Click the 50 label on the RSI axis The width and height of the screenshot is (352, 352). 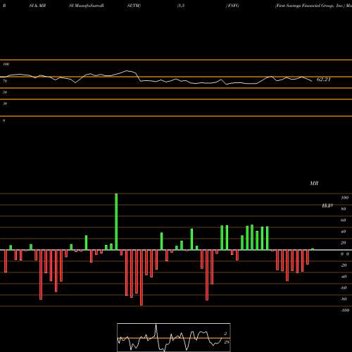5,92
